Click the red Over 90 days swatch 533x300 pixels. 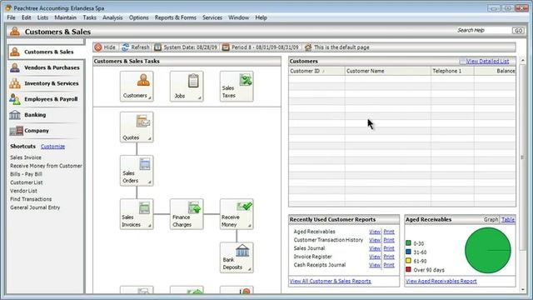click(408, 269)
